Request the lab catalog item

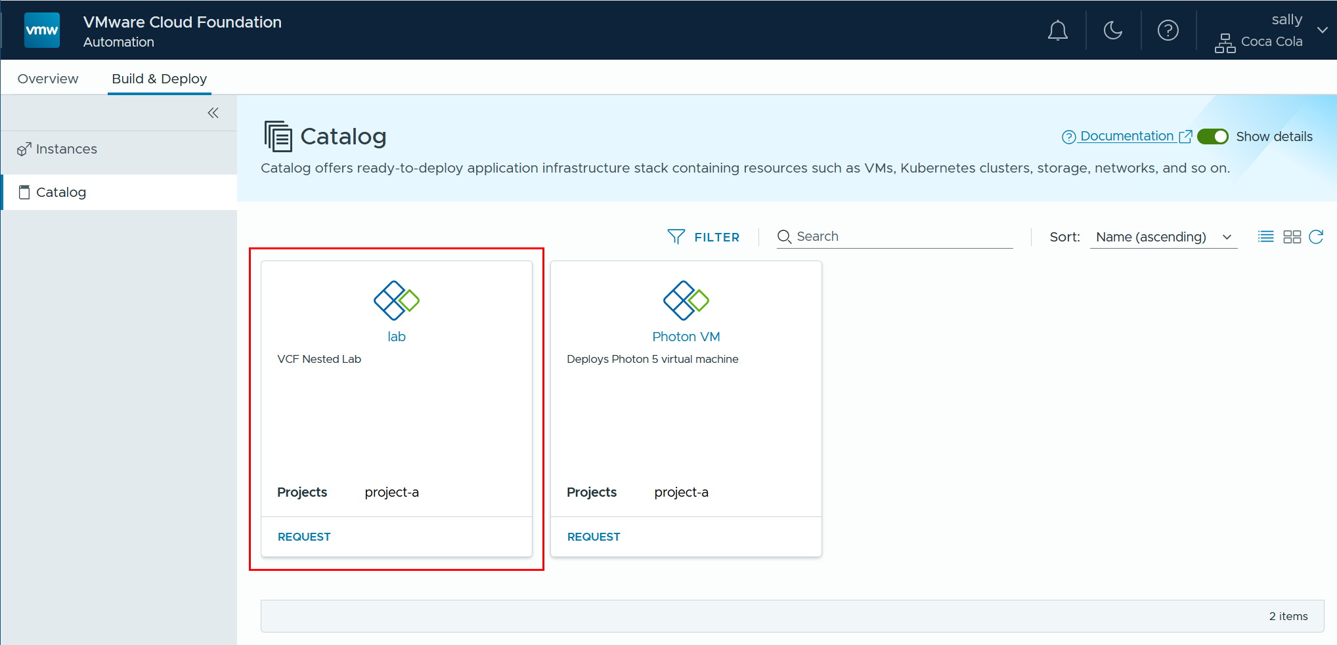[x=304, y=537]
